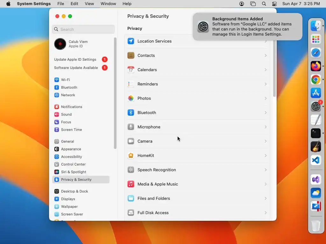
Task: Open Google Chrome in the Dock
Action: (x=315, y=79)
